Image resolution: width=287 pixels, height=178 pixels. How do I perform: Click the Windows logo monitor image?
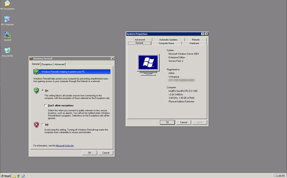(148, 64)
